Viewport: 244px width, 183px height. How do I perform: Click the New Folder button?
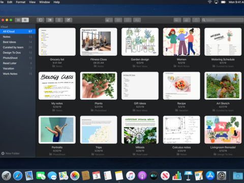(11, 154)
